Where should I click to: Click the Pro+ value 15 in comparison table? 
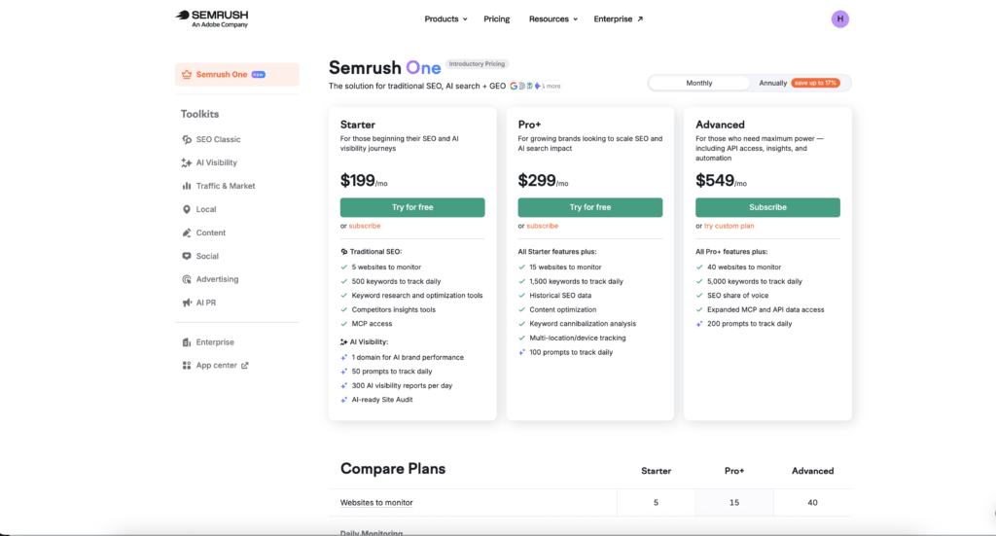[x=734, y=502]
